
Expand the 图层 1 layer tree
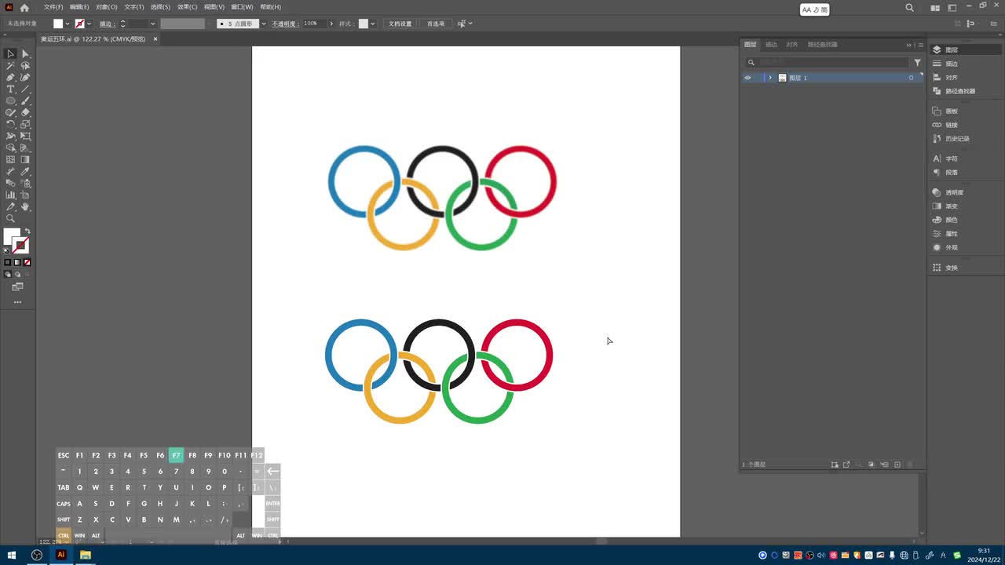point(770,78)
